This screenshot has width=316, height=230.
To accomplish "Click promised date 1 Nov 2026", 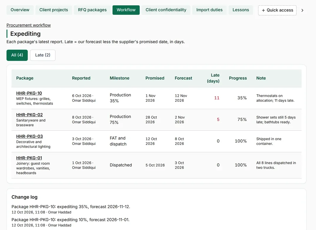I will [x=151, y=98].
